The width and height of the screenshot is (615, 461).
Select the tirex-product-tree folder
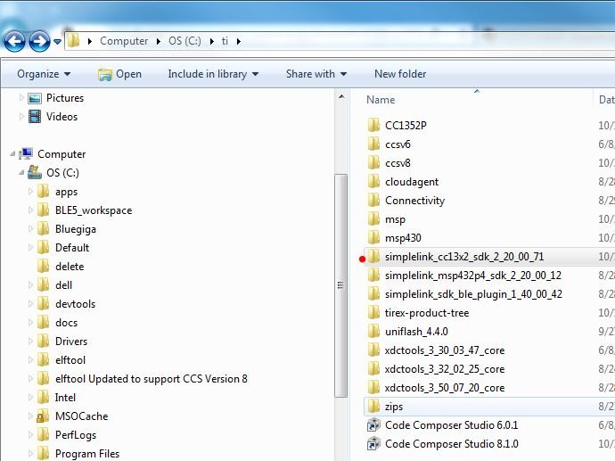(x=427, y=313)
